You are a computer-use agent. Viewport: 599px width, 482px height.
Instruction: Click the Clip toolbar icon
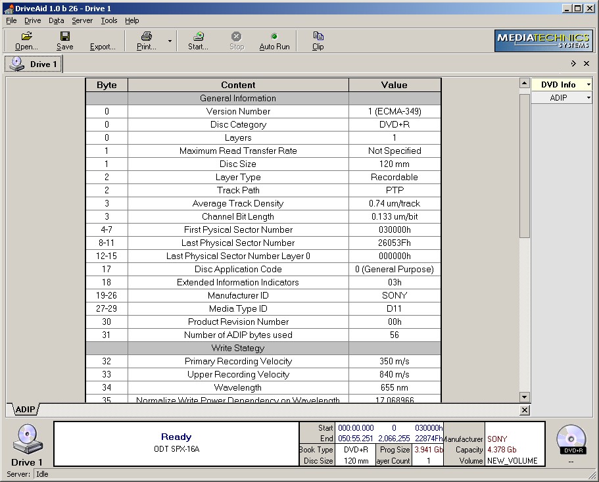point(318,37)
